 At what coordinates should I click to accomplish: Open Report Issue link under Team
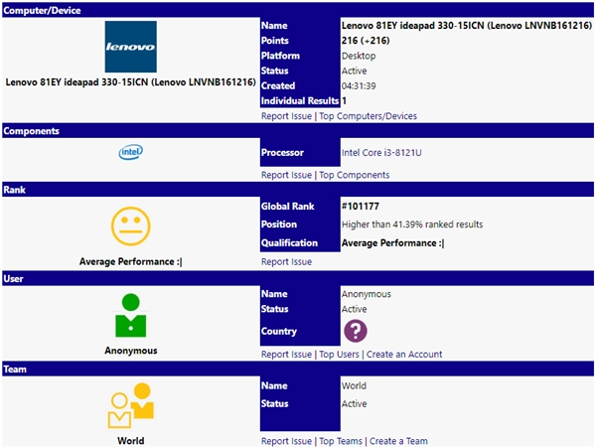pos(286,441)
